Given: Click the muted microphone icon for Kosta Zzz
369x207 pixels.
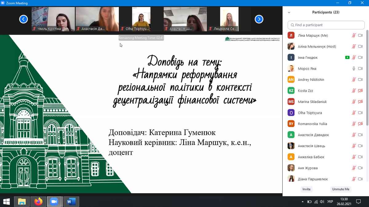Looking at the screenshot, I should [x=354, y=91].
